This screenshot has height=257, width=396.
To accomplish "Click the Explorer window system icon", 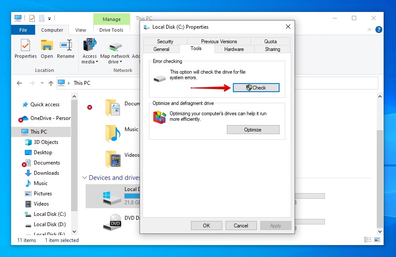I will pos(18,18).
